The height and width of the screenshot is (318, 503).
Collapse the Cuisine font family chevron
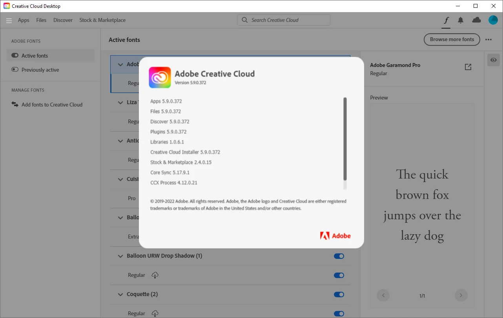point(120,179)
